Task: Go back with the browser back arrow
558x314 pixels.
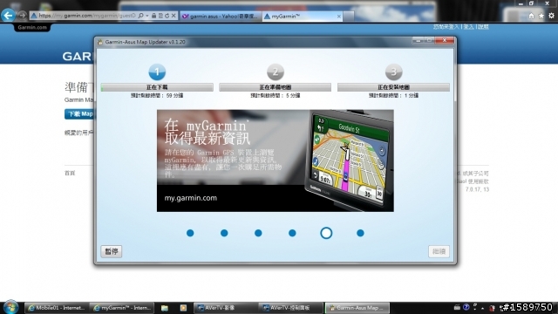Action: point(8,16)
